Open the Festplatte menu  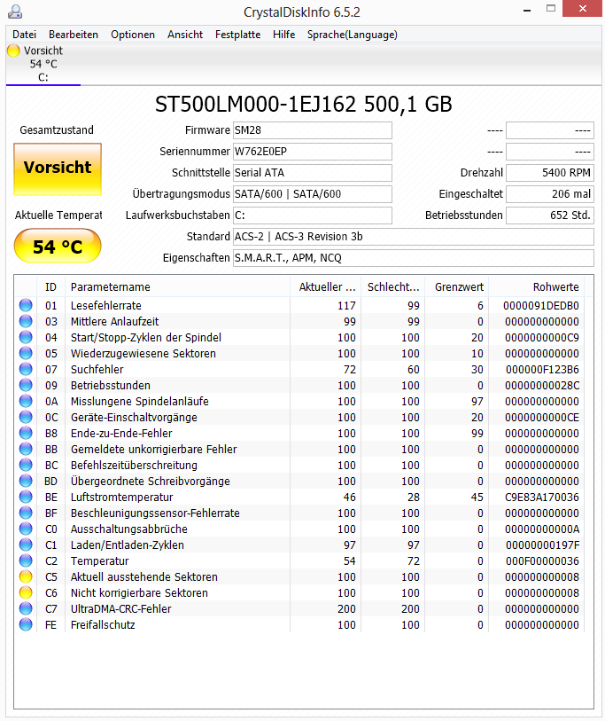238,35
